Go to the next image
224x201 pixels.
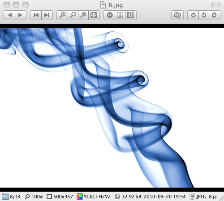[x=21, y=15]
